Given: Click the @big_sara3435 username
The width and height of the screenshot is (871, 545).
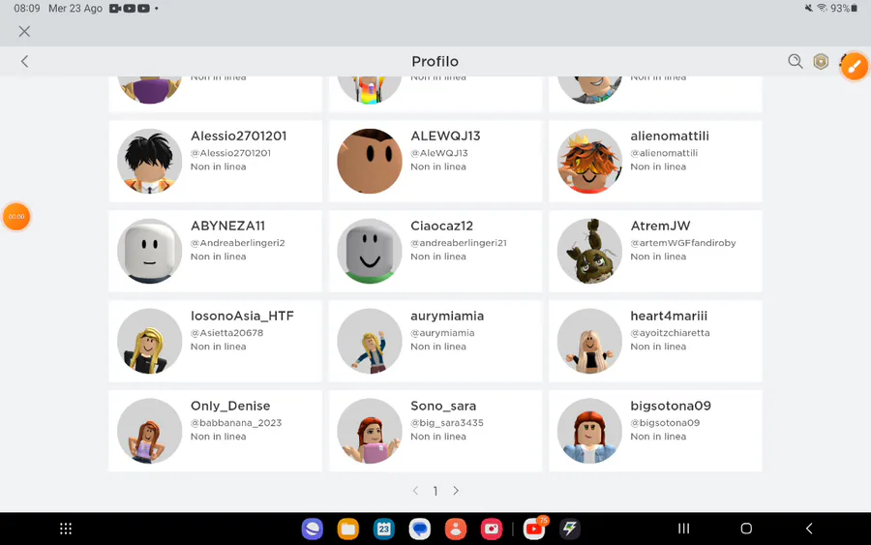Looking at the screenshot, I should coord(447,423).
